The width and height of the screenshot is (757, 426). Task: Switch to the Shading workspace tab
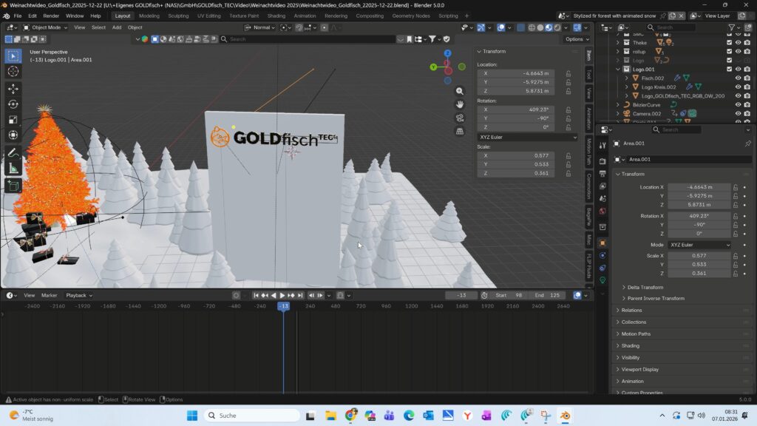276,16
